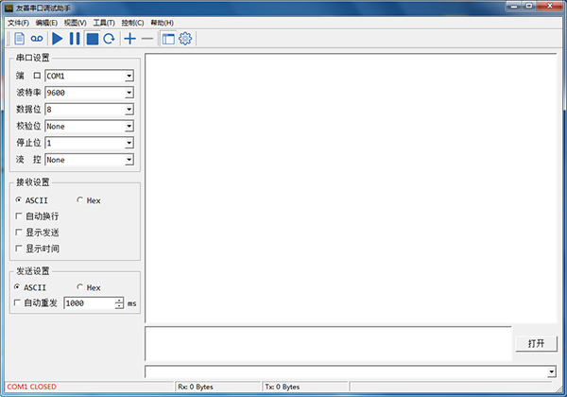Click the record log toolbar icon
Image resolution: width=567 pixels, height=397 pixels.
coord(37,39)
